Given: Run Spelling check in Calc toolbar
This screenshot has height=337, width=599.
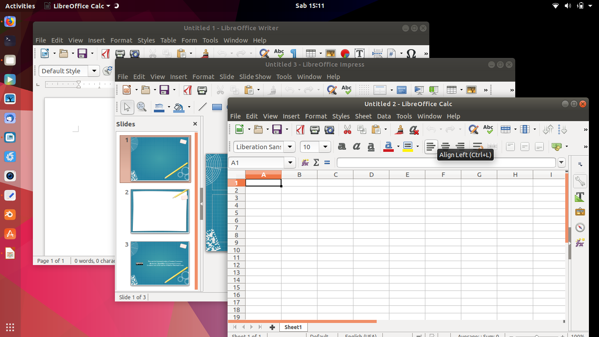Looking at the screenshot, I should (x=488, y=129).
